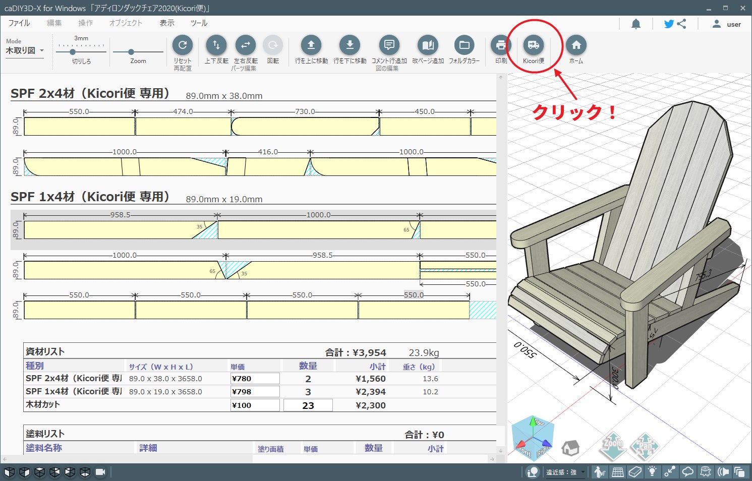752x481 pixels.
Task: Toggle the light bulb lighting icon
Action: pyautogui.click(x=652, y=472)
